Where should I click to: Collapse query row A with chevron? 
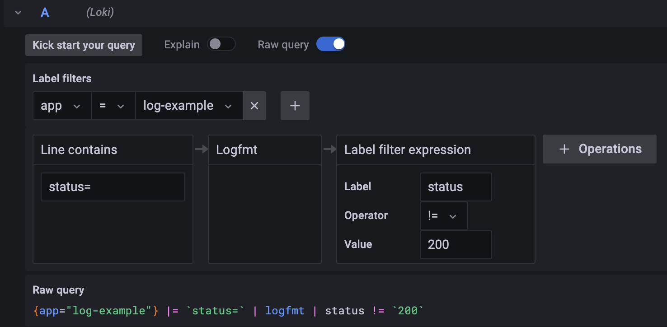coord(18,13)
